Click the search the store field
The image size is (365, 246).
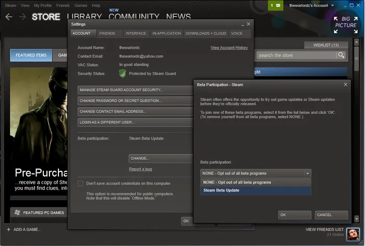tap(296, 55)
